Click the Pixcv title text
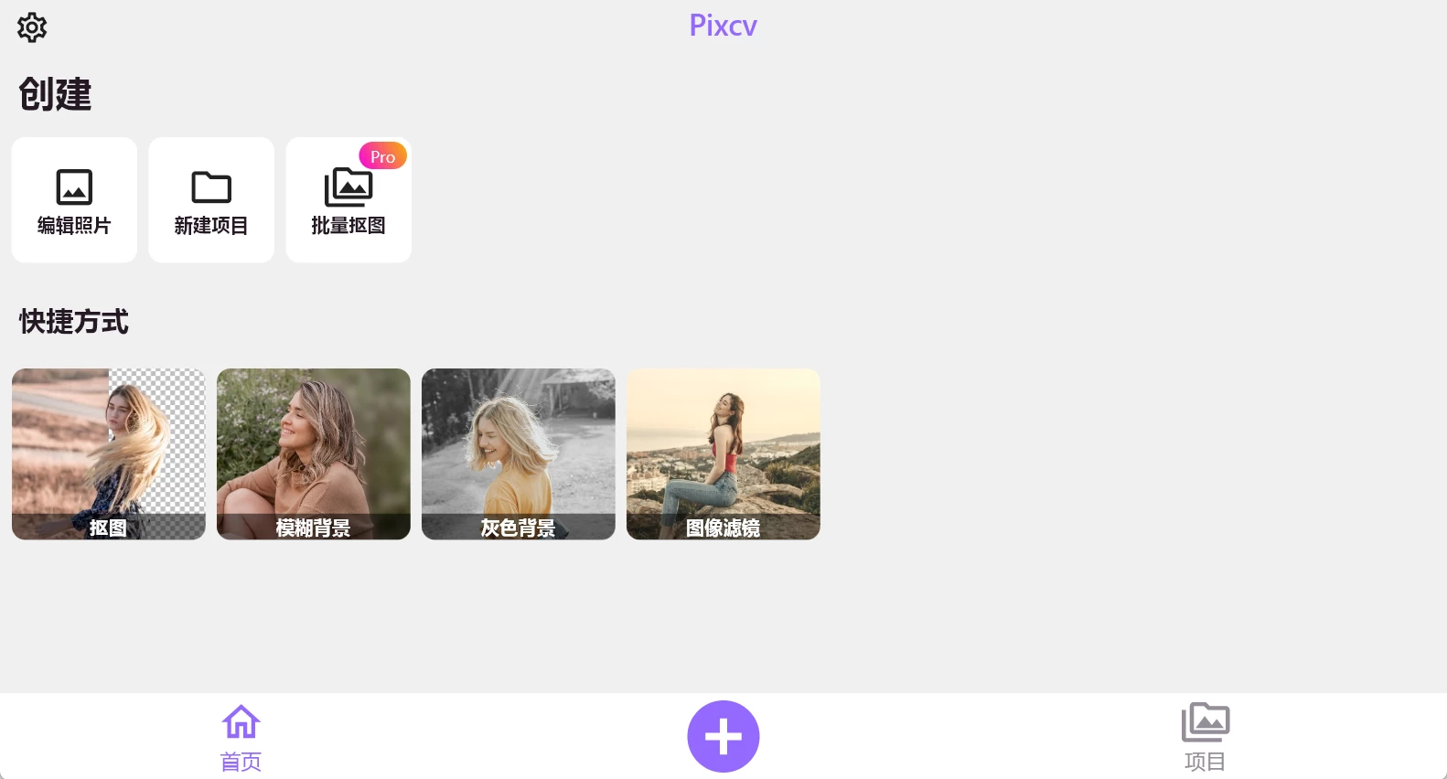1447x779 pixels. point(723,26)
